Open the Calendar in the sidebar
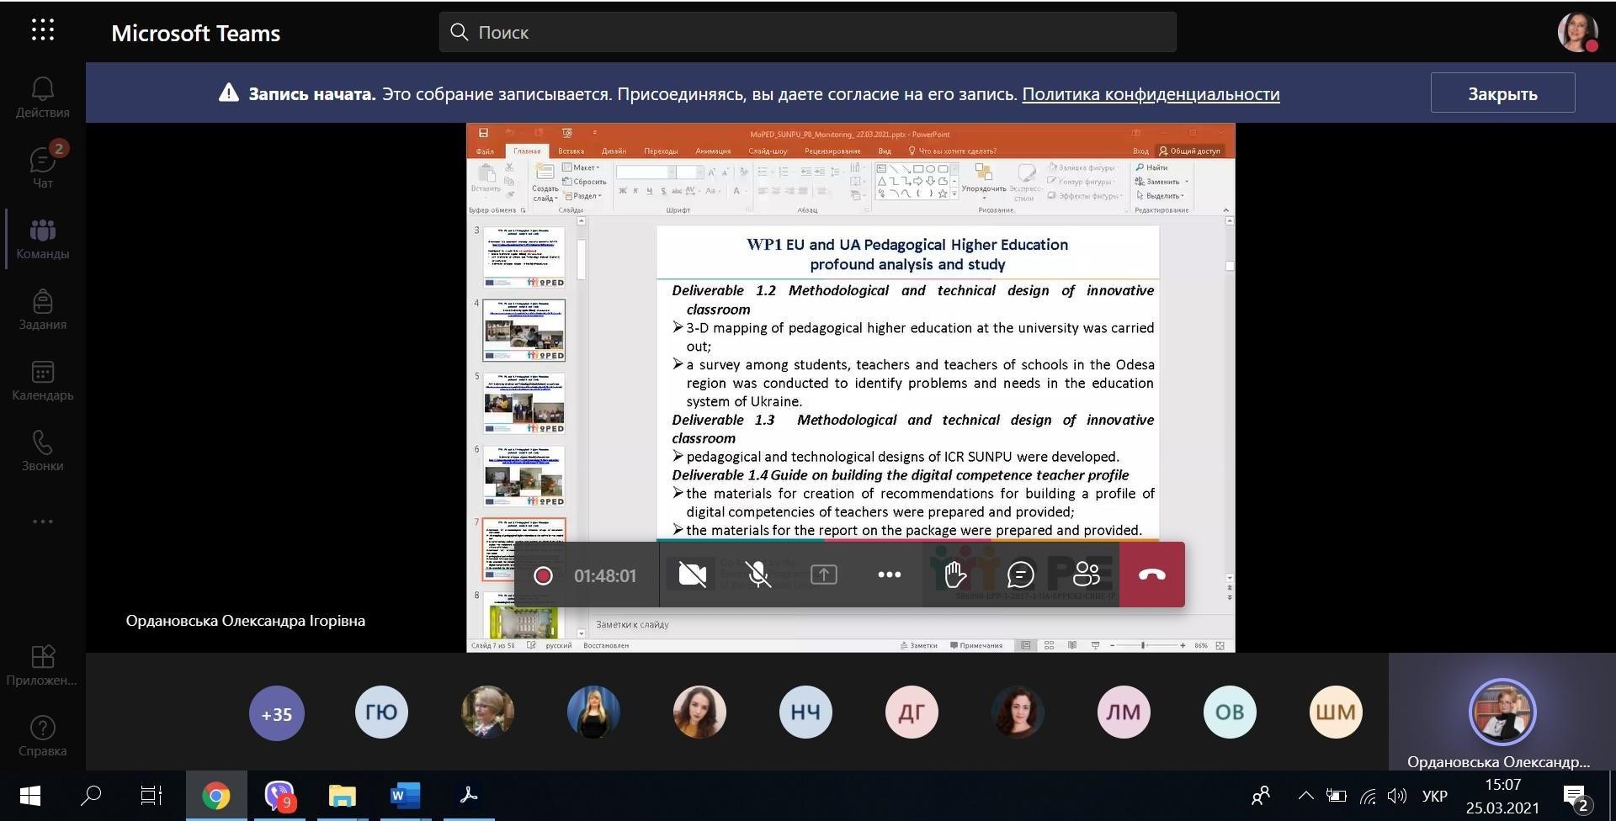The width and height of the screenshot is (1616, 821). click(x=42, y=380)
